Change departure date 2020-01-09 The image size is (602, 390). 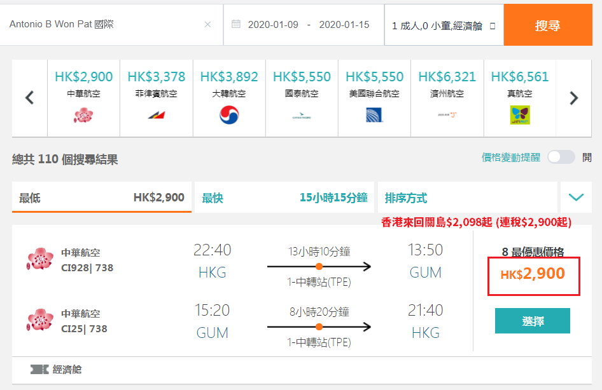(273, 25)
